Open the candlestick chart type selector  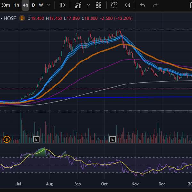click(x=62, y=5)
